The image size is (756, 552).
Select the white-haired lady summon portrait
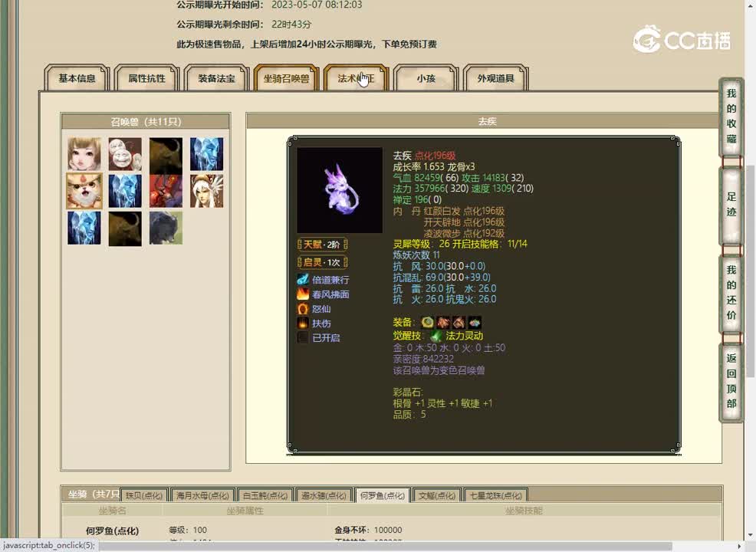tap(207, 191)
